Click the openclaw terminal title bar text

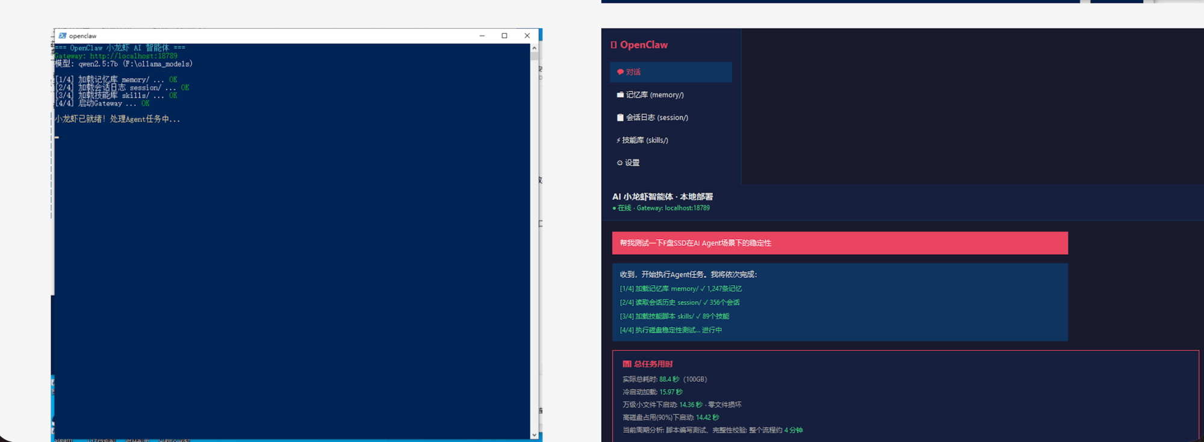[x=82, y=36]
